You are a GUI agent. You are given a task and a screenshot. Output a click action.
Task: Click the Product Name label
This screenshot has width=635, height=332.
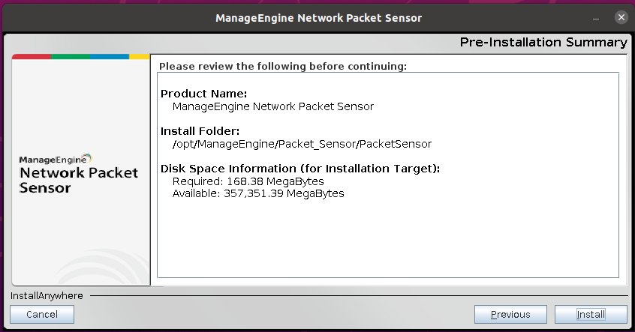click(203, 94)
